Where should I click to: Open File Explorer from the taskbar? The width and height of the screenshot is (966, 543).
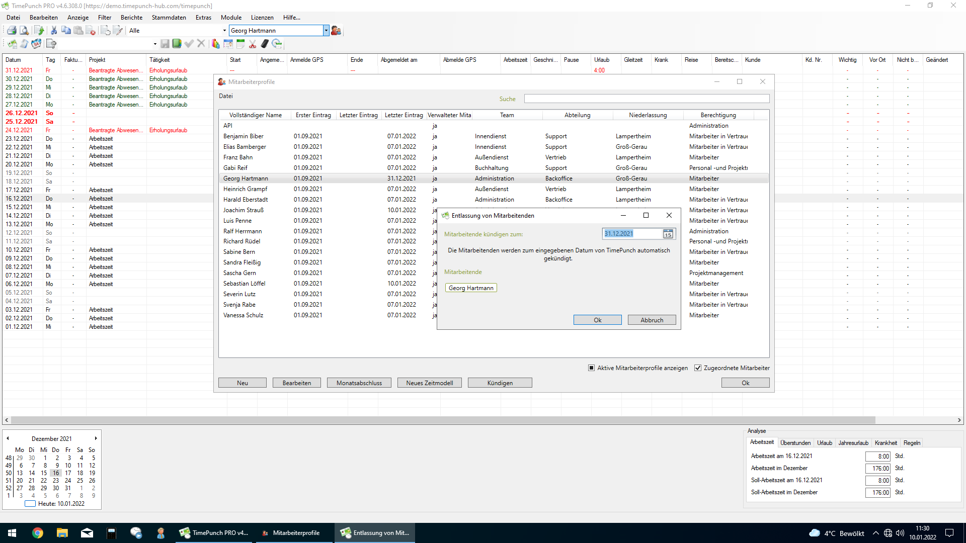pyautogui.click(x=62, y=533)
